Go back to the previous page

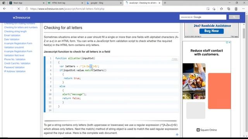(x=4, y=9)
